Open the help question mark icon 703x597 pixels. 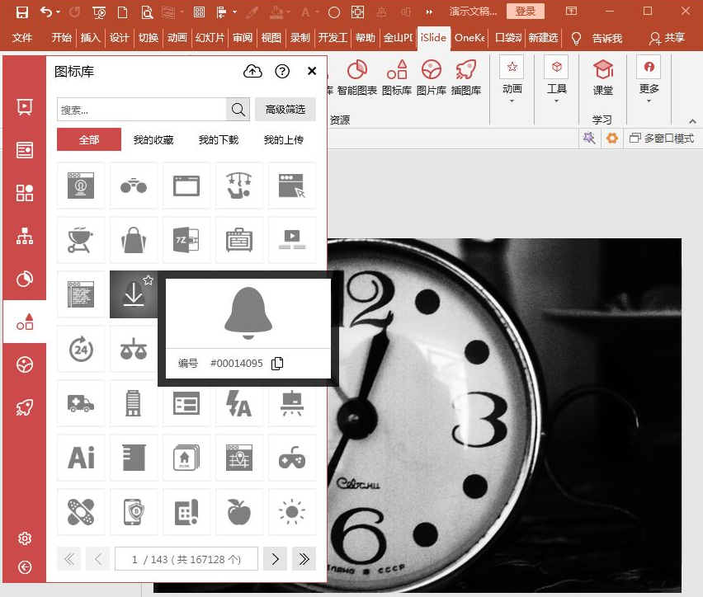click(x=282, y=72)
